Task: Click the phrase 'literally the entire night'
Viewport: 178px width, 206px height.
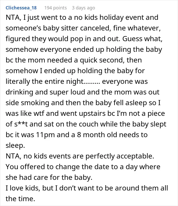Action: [44, 81]
